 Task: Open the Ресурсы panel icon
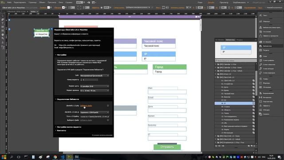260,50
